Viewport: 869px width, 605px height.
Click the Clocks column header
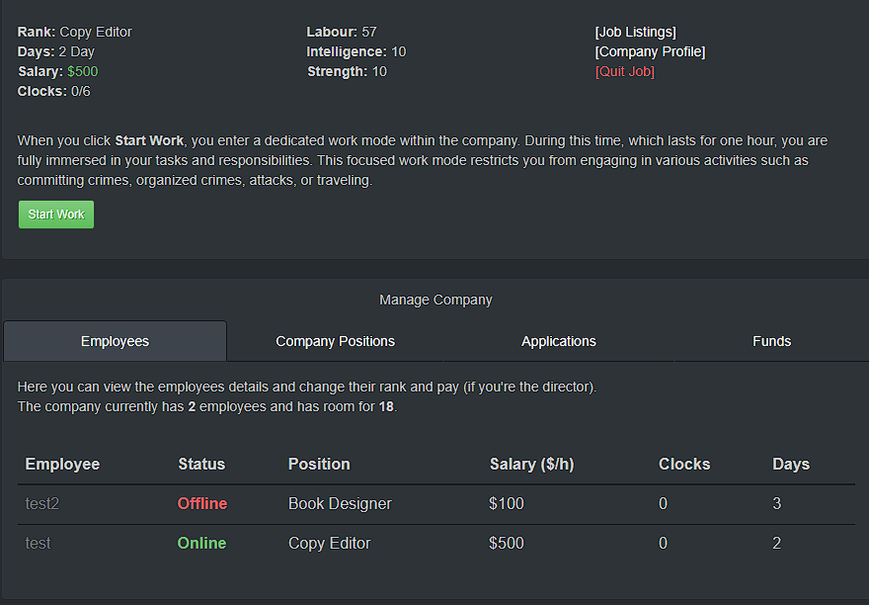tap(684, 464)
